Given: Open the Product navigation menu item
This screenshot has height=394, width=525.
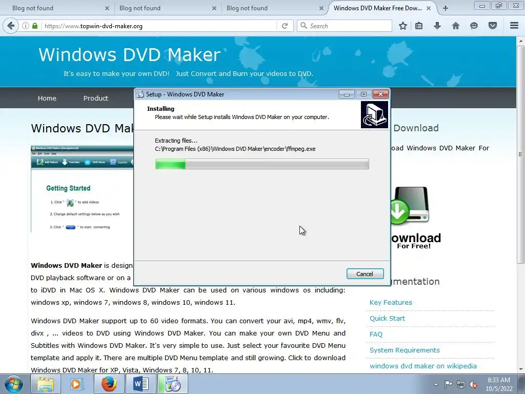Looking at the screenshot, I should coord(96,98).
